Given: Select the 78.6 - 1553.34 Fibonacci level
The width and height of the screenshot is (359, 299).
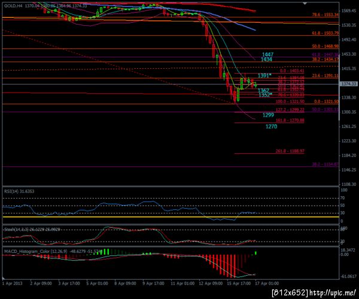Looking at the screenshot, I should pos(325,14).
